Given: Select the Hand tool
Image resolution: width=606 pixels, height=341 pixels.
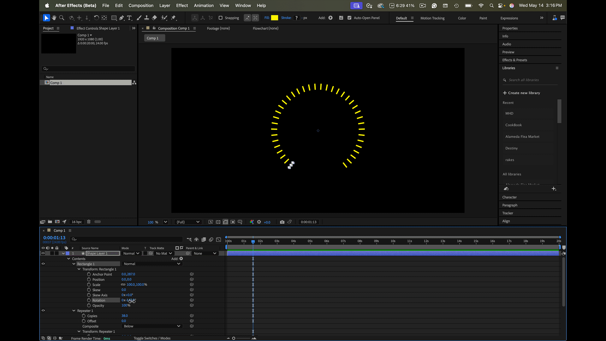Looking at the screenshot, I should [54, 18].
